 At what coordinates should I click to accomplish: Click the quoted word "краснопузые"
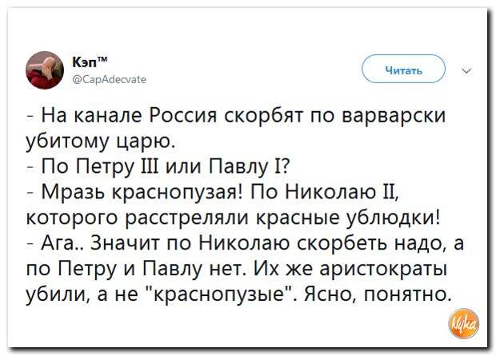[221, 294]
